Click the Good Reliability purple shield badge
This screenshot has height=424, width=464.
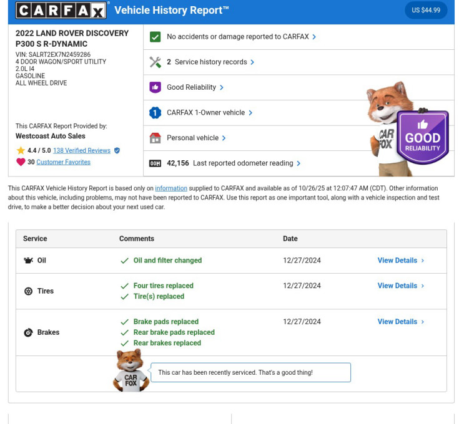pyautogui.click(x=423, y=137)
